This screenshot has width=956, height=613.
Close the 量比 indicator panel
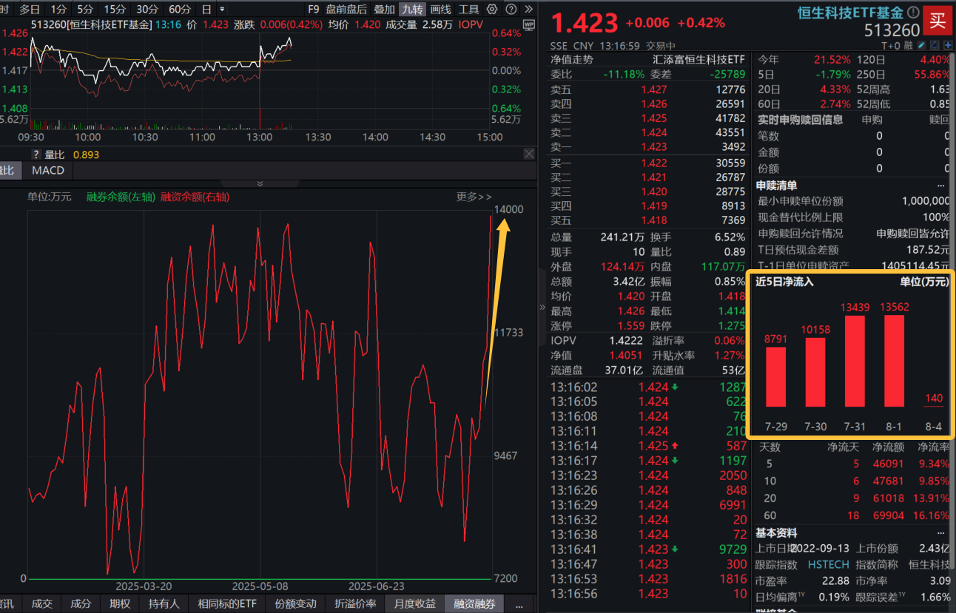[x=529, y=154]
